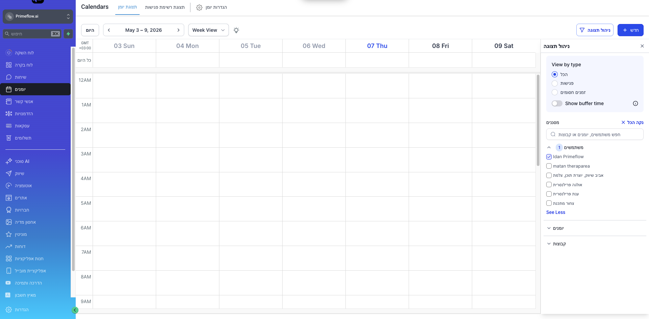649x319 pixels.
Task: Click the 03 Sun column header
Action: coord(124,46)
